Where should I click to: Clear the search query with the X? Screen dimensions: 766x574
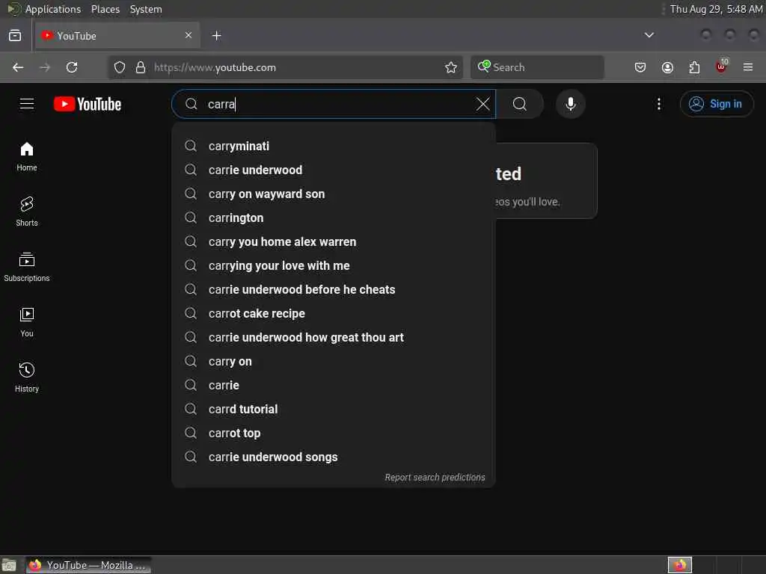[x=482, y=104]
